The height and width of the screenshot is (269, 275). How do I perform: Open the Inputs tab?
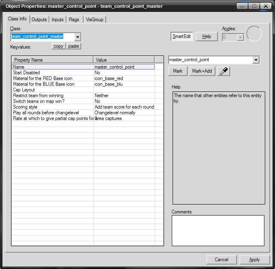coord(58,20)
